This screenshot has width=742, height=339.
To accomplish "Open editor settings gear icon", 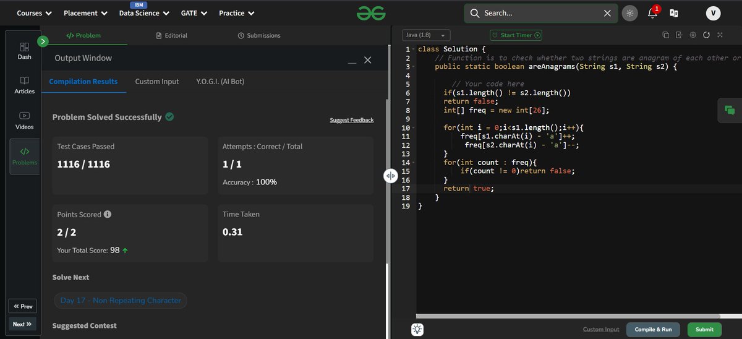I will tap(693, 35).
